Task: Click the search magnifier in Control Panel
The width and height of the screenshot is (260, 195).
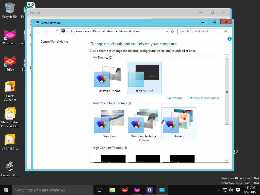Action: pos(225,31)
